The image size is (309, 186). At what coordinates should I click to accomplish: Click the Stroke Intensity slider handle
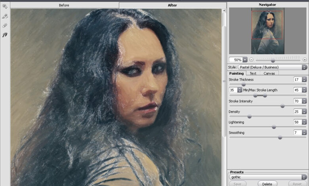(282, 106)
